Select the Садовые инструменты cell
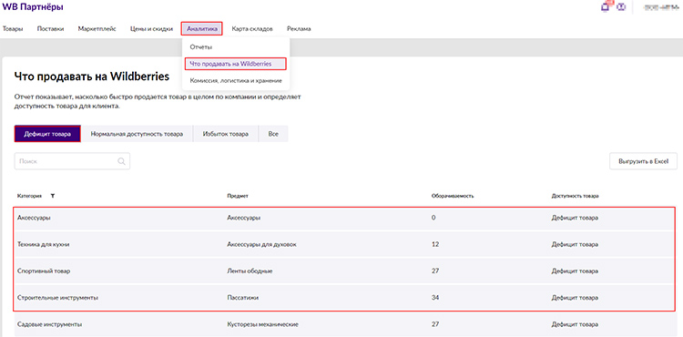 [x=50, y=325]
